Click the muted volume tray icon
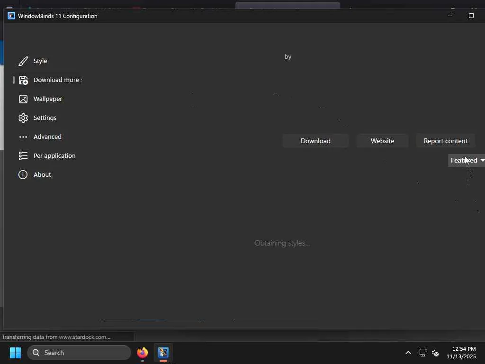The width and height of the screenshot is (485, 364). click(435, 353)
